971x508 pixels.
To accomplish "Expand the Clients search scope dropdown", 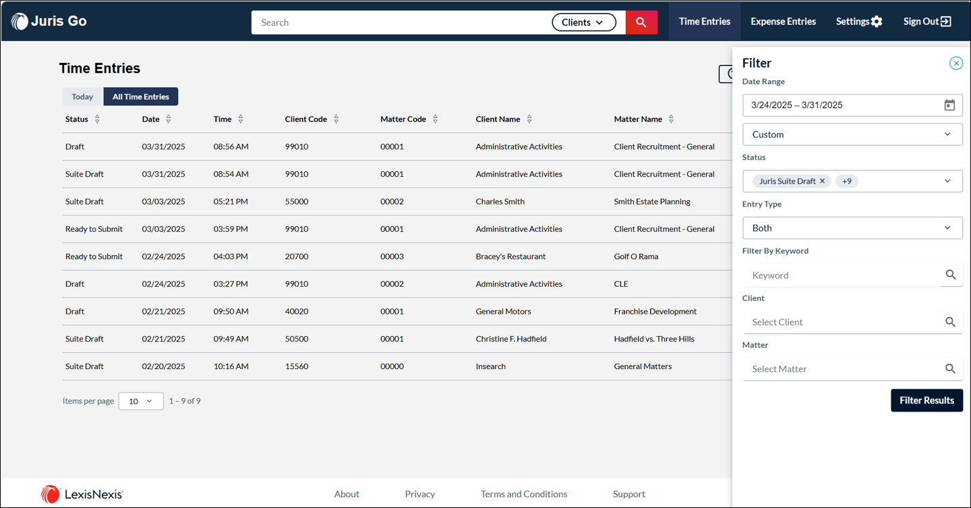I will [583, 22].
